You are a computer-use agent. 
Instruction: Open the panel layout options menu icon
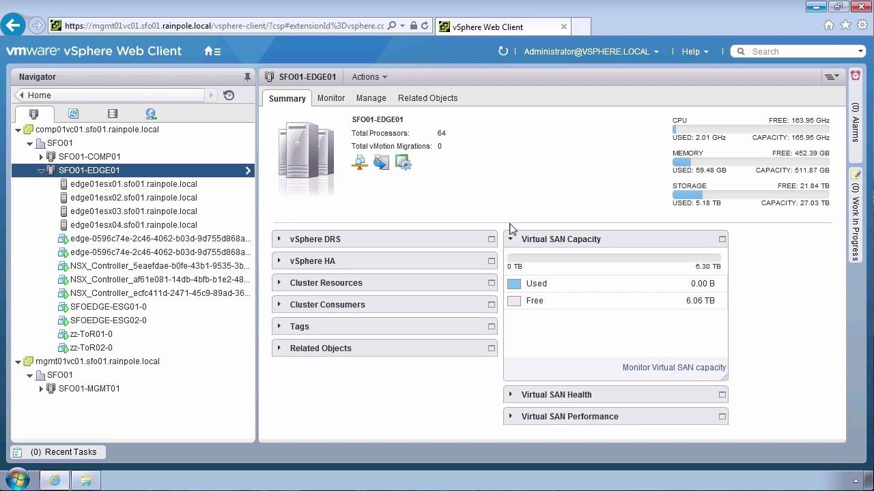point(832,77)
